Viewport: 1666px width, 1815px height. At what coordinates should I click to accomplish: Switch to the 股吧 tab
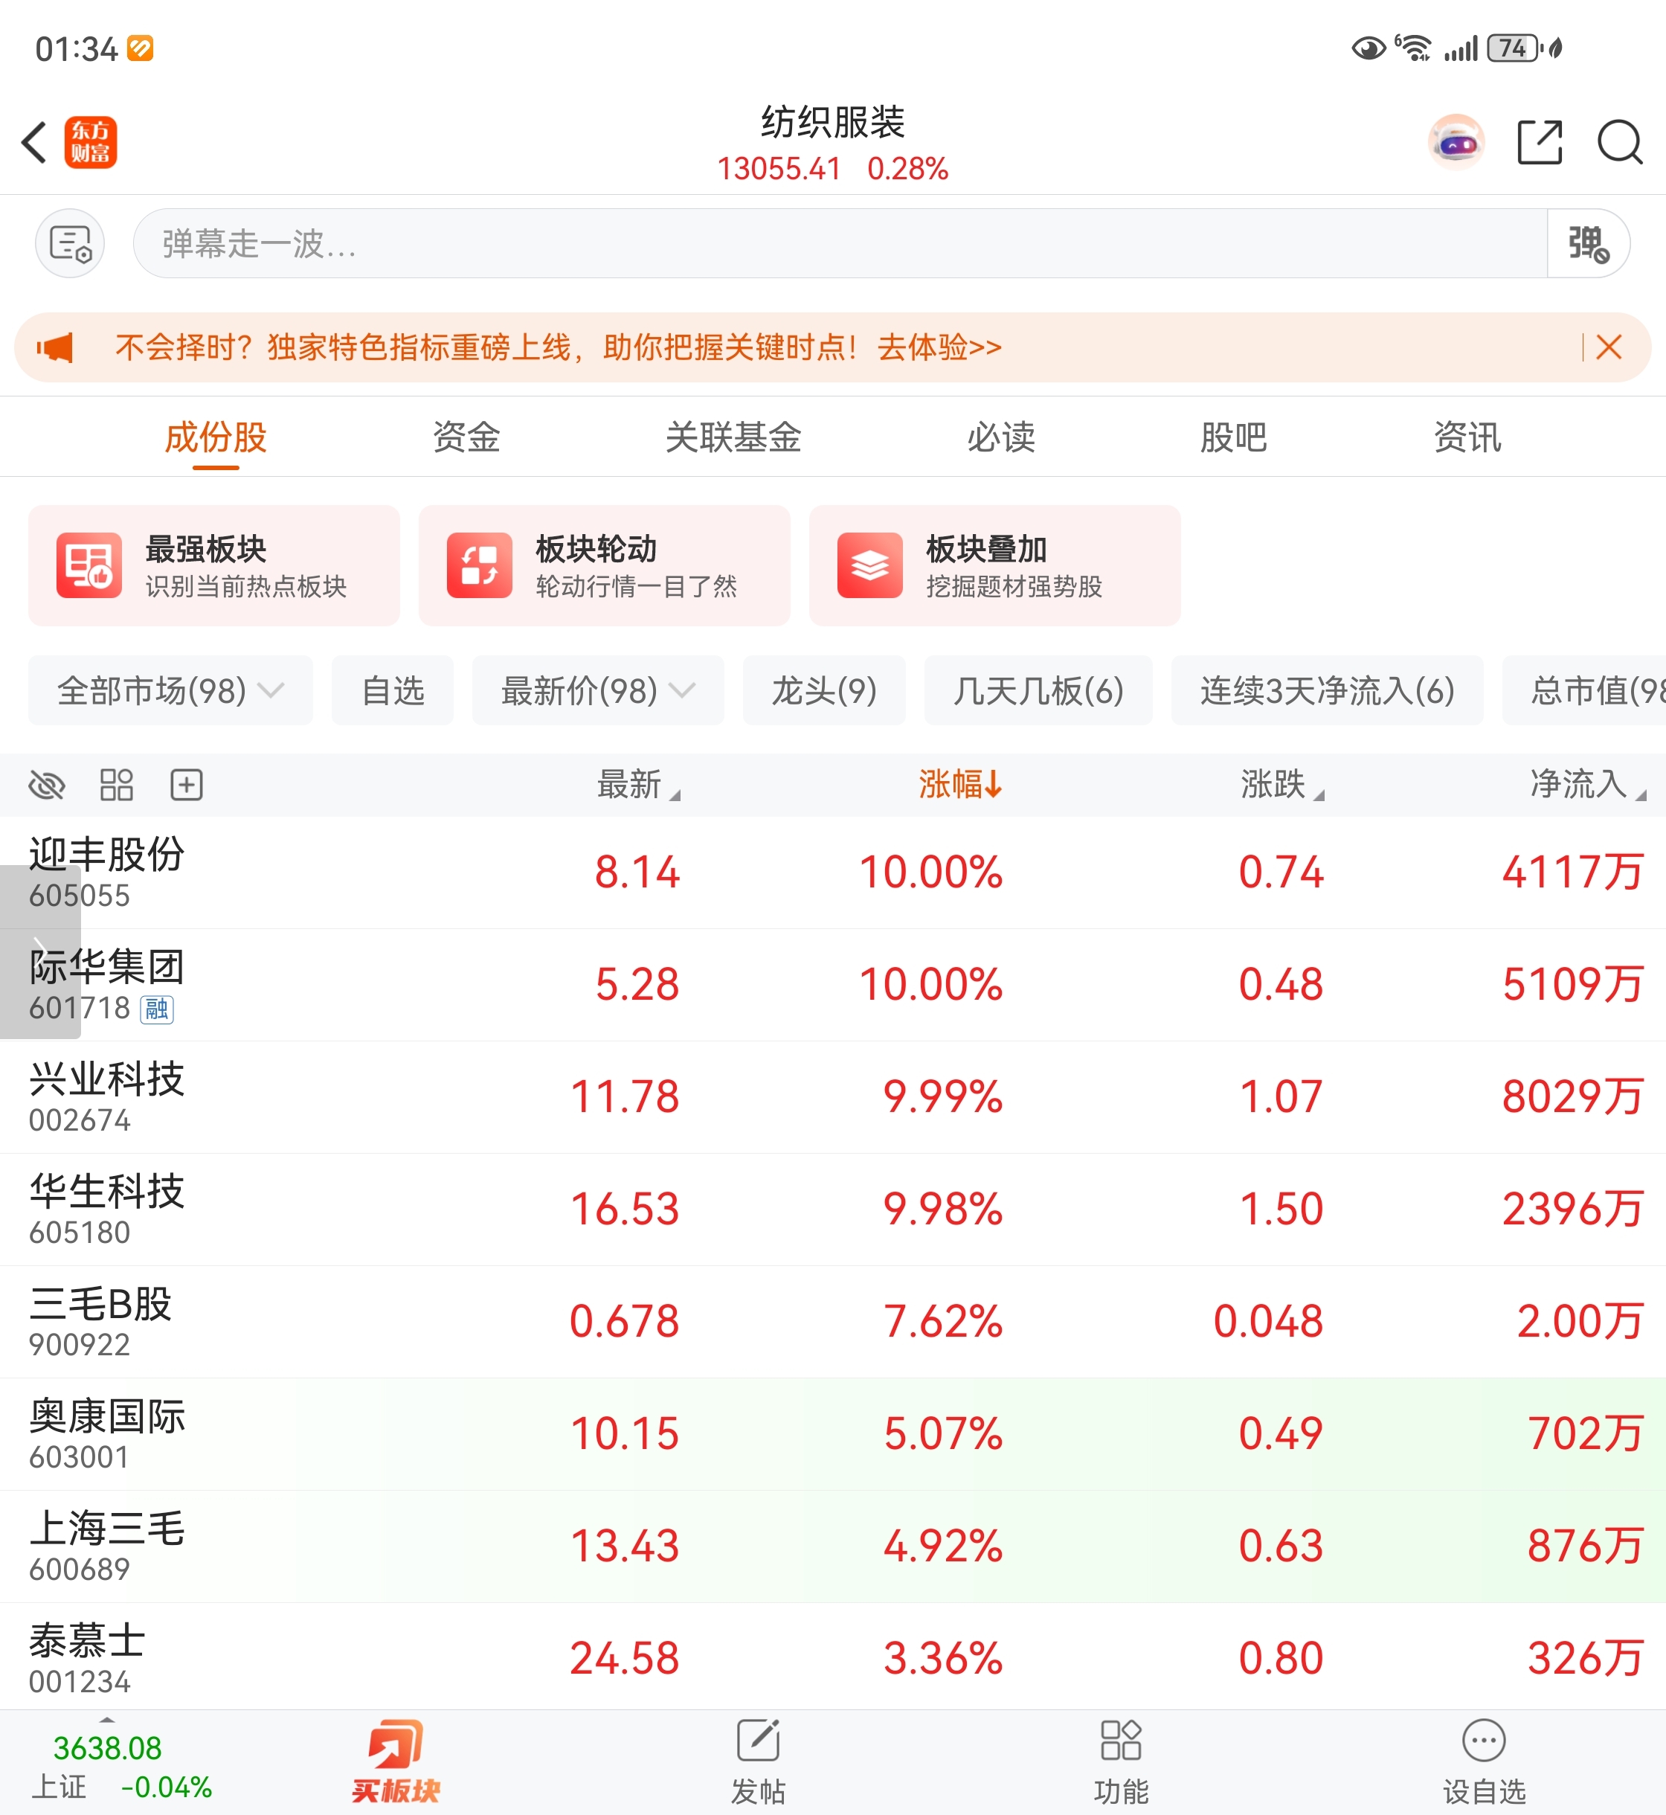tap(1233, 438)
